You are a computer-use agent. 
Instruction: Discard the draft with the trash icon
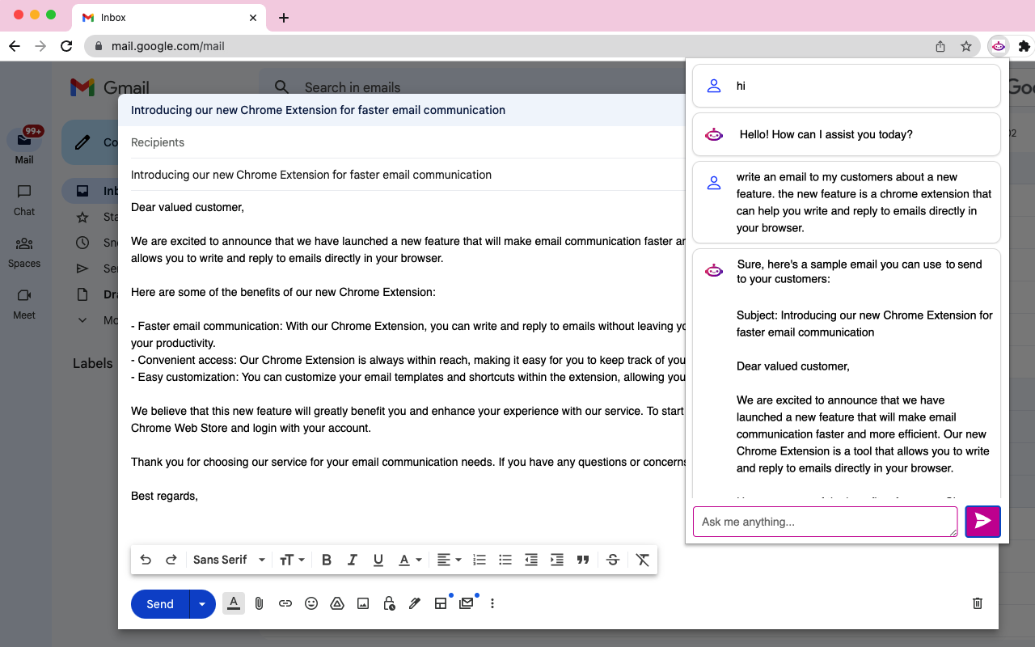(977, 603)
